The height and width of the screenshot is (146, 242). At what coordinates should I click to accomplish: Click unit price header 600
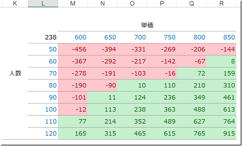point(73,37)
